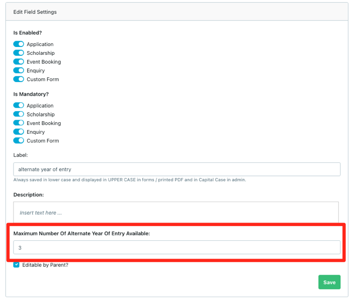This screenshot has height=305, width=352.
Task: Toggle Enquiry switch in Is Enabled section
Action: [x=19, y=71]
